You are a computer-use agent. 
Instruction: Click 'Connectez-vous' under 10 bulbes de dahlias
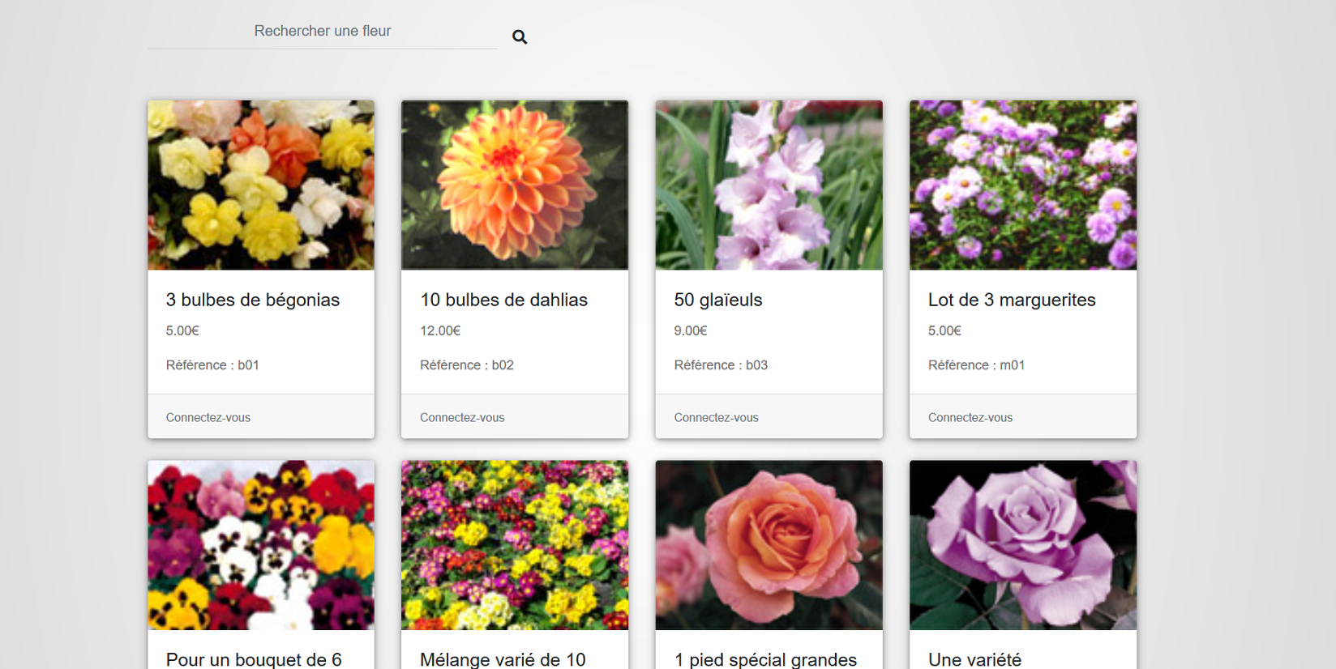click(462, 418)
